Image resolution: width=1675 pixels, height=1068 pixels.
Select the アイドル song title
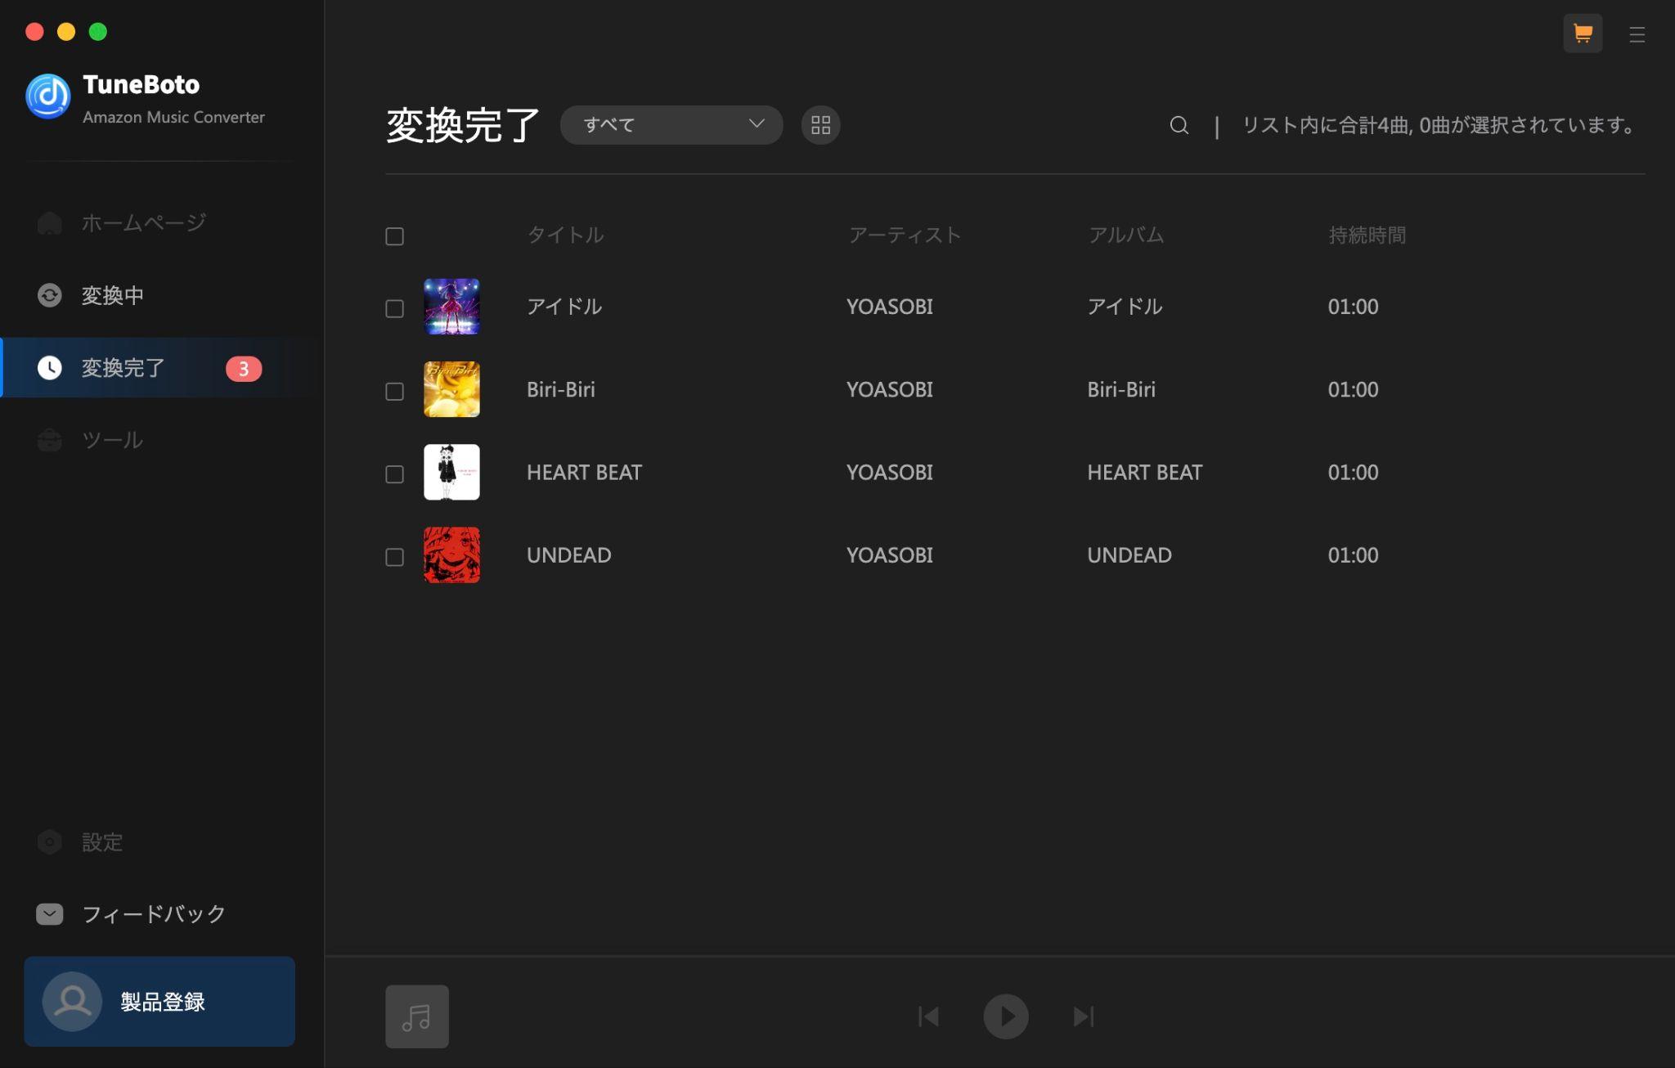point(564,307)
